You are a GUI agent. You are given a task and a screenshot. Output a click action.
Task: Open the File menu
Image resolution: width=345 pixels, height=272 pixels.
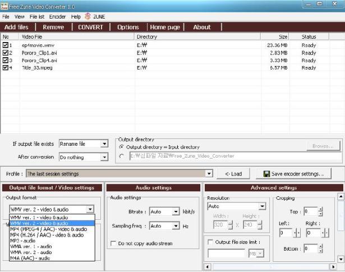6,17
